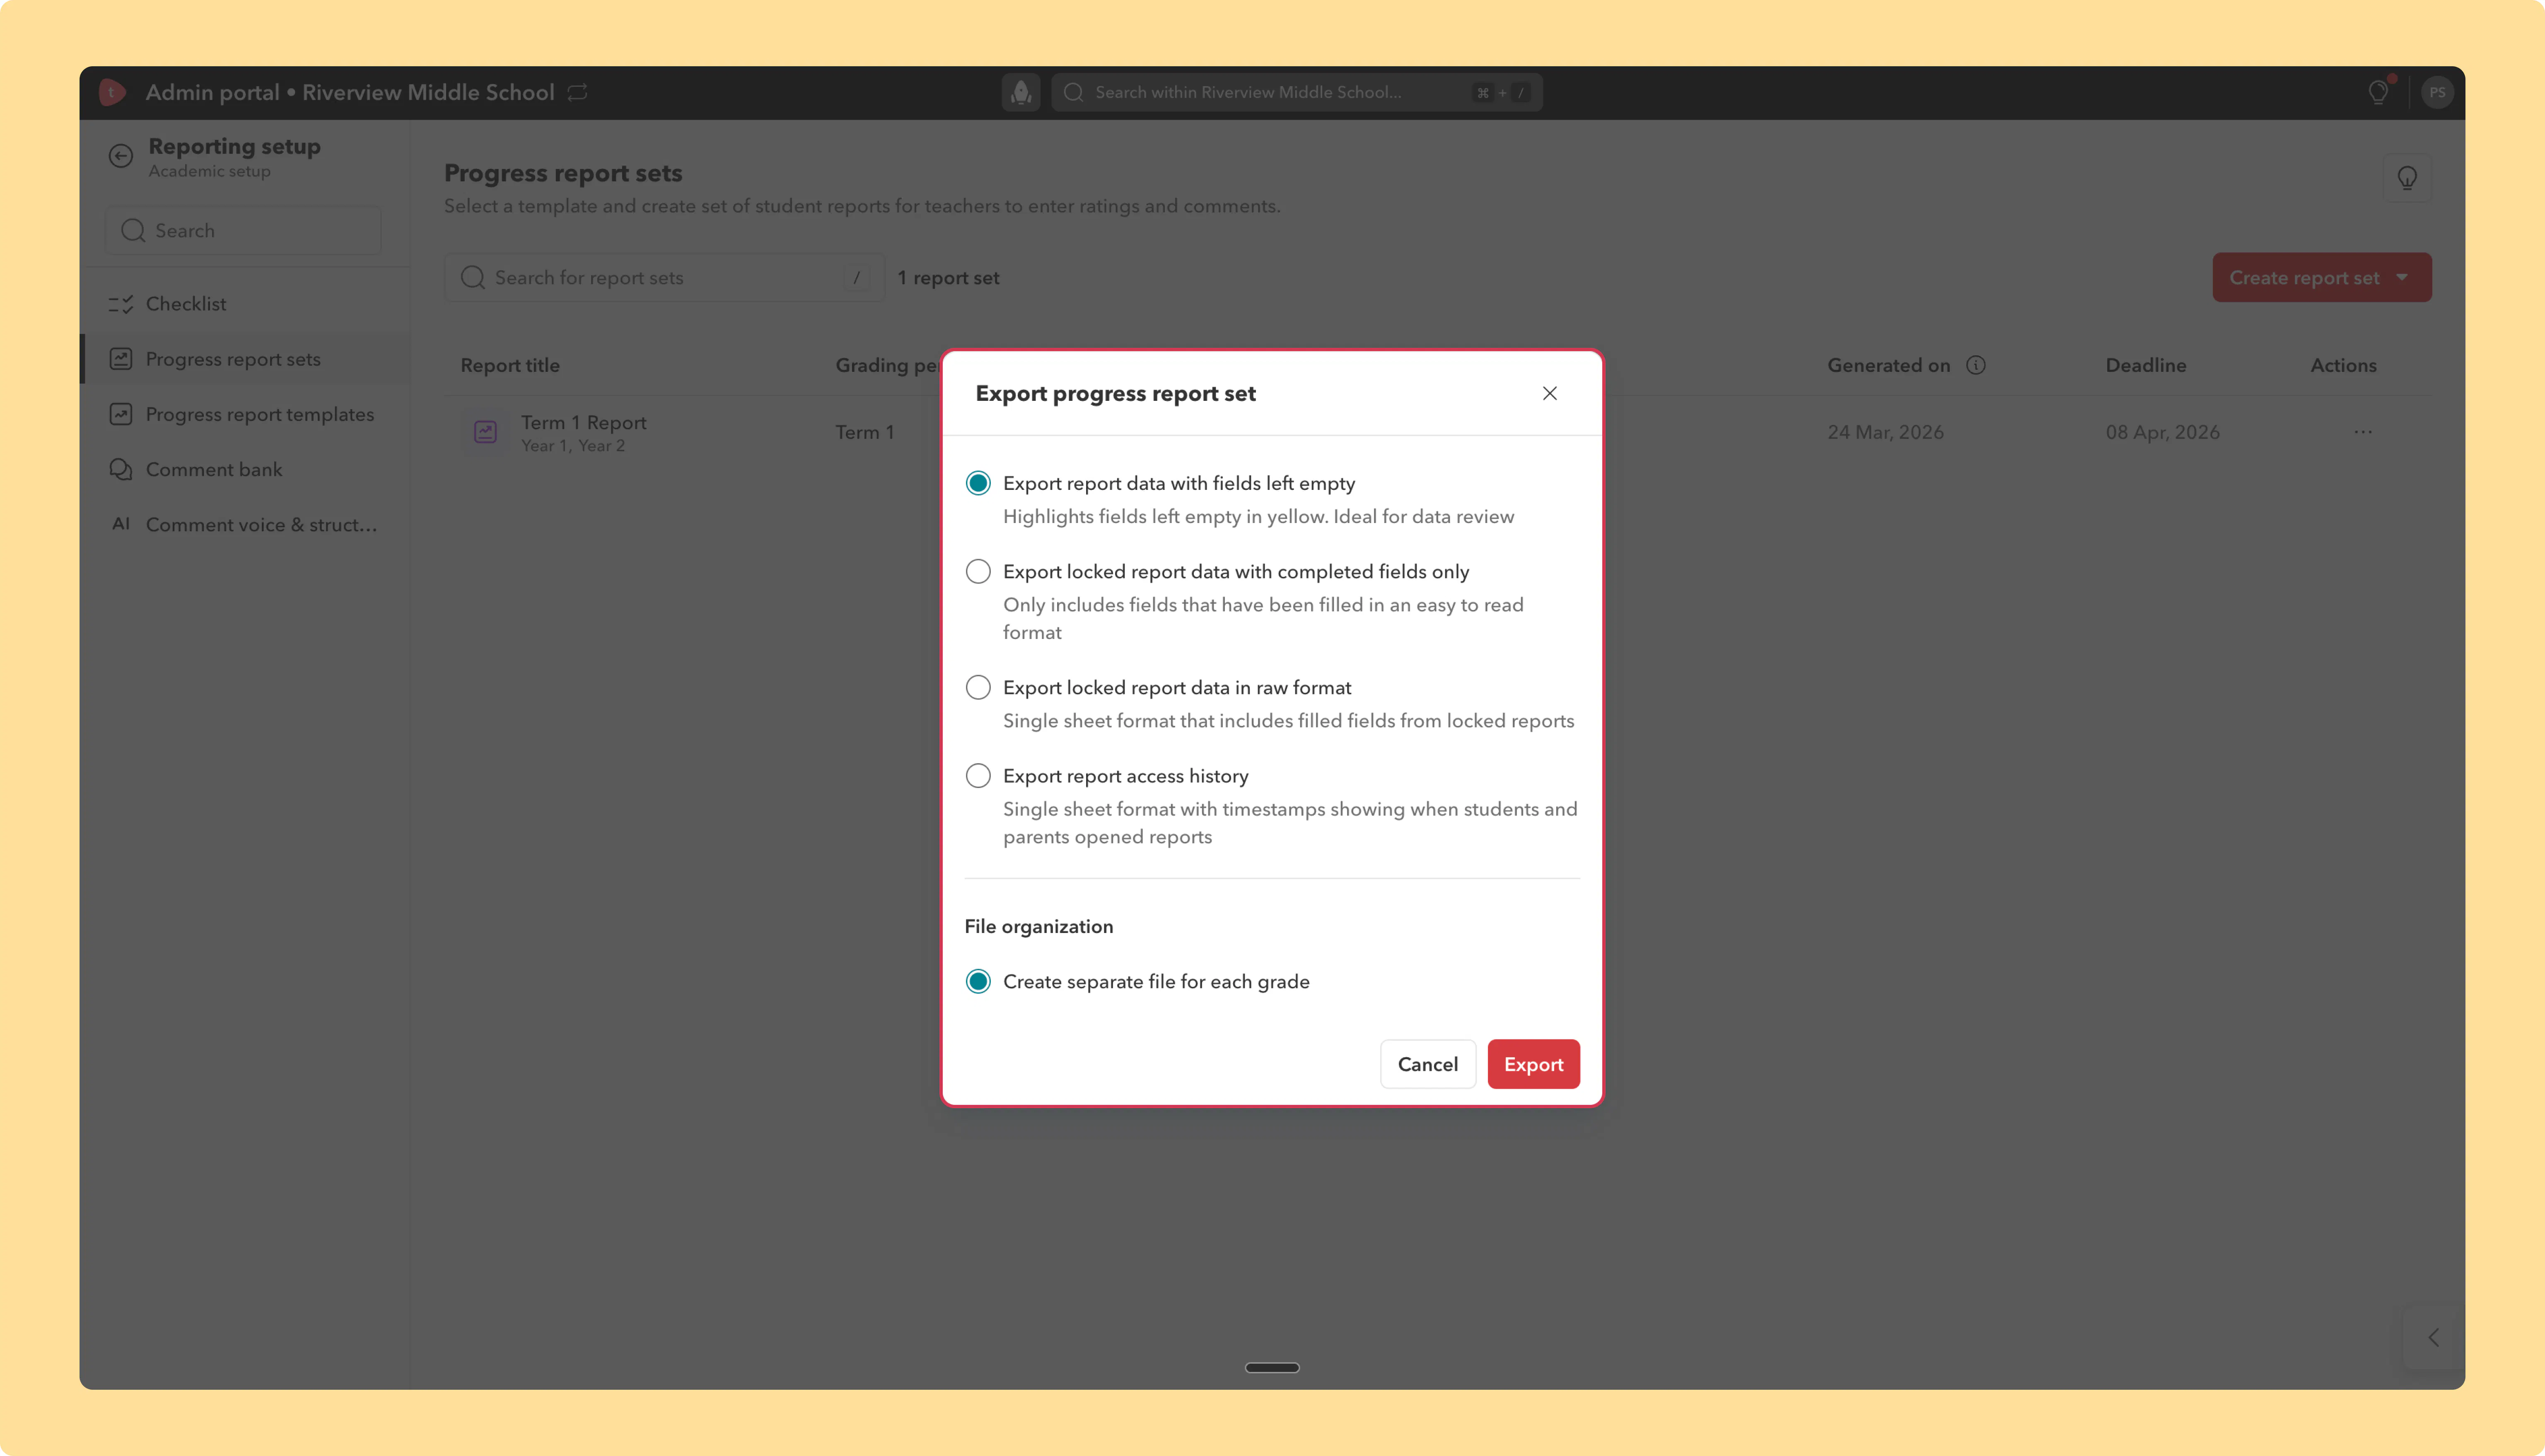Click the Term 1 grading period cell

(865, 432)
